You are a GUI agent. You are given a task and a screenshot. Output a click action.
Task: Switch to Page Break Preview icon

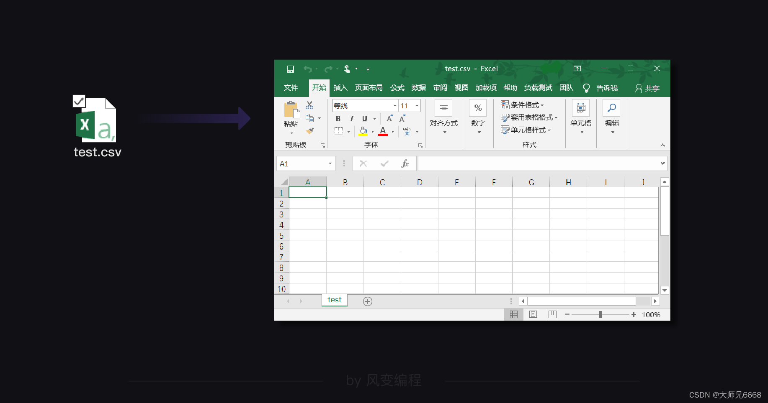click(x=552, y=314)
